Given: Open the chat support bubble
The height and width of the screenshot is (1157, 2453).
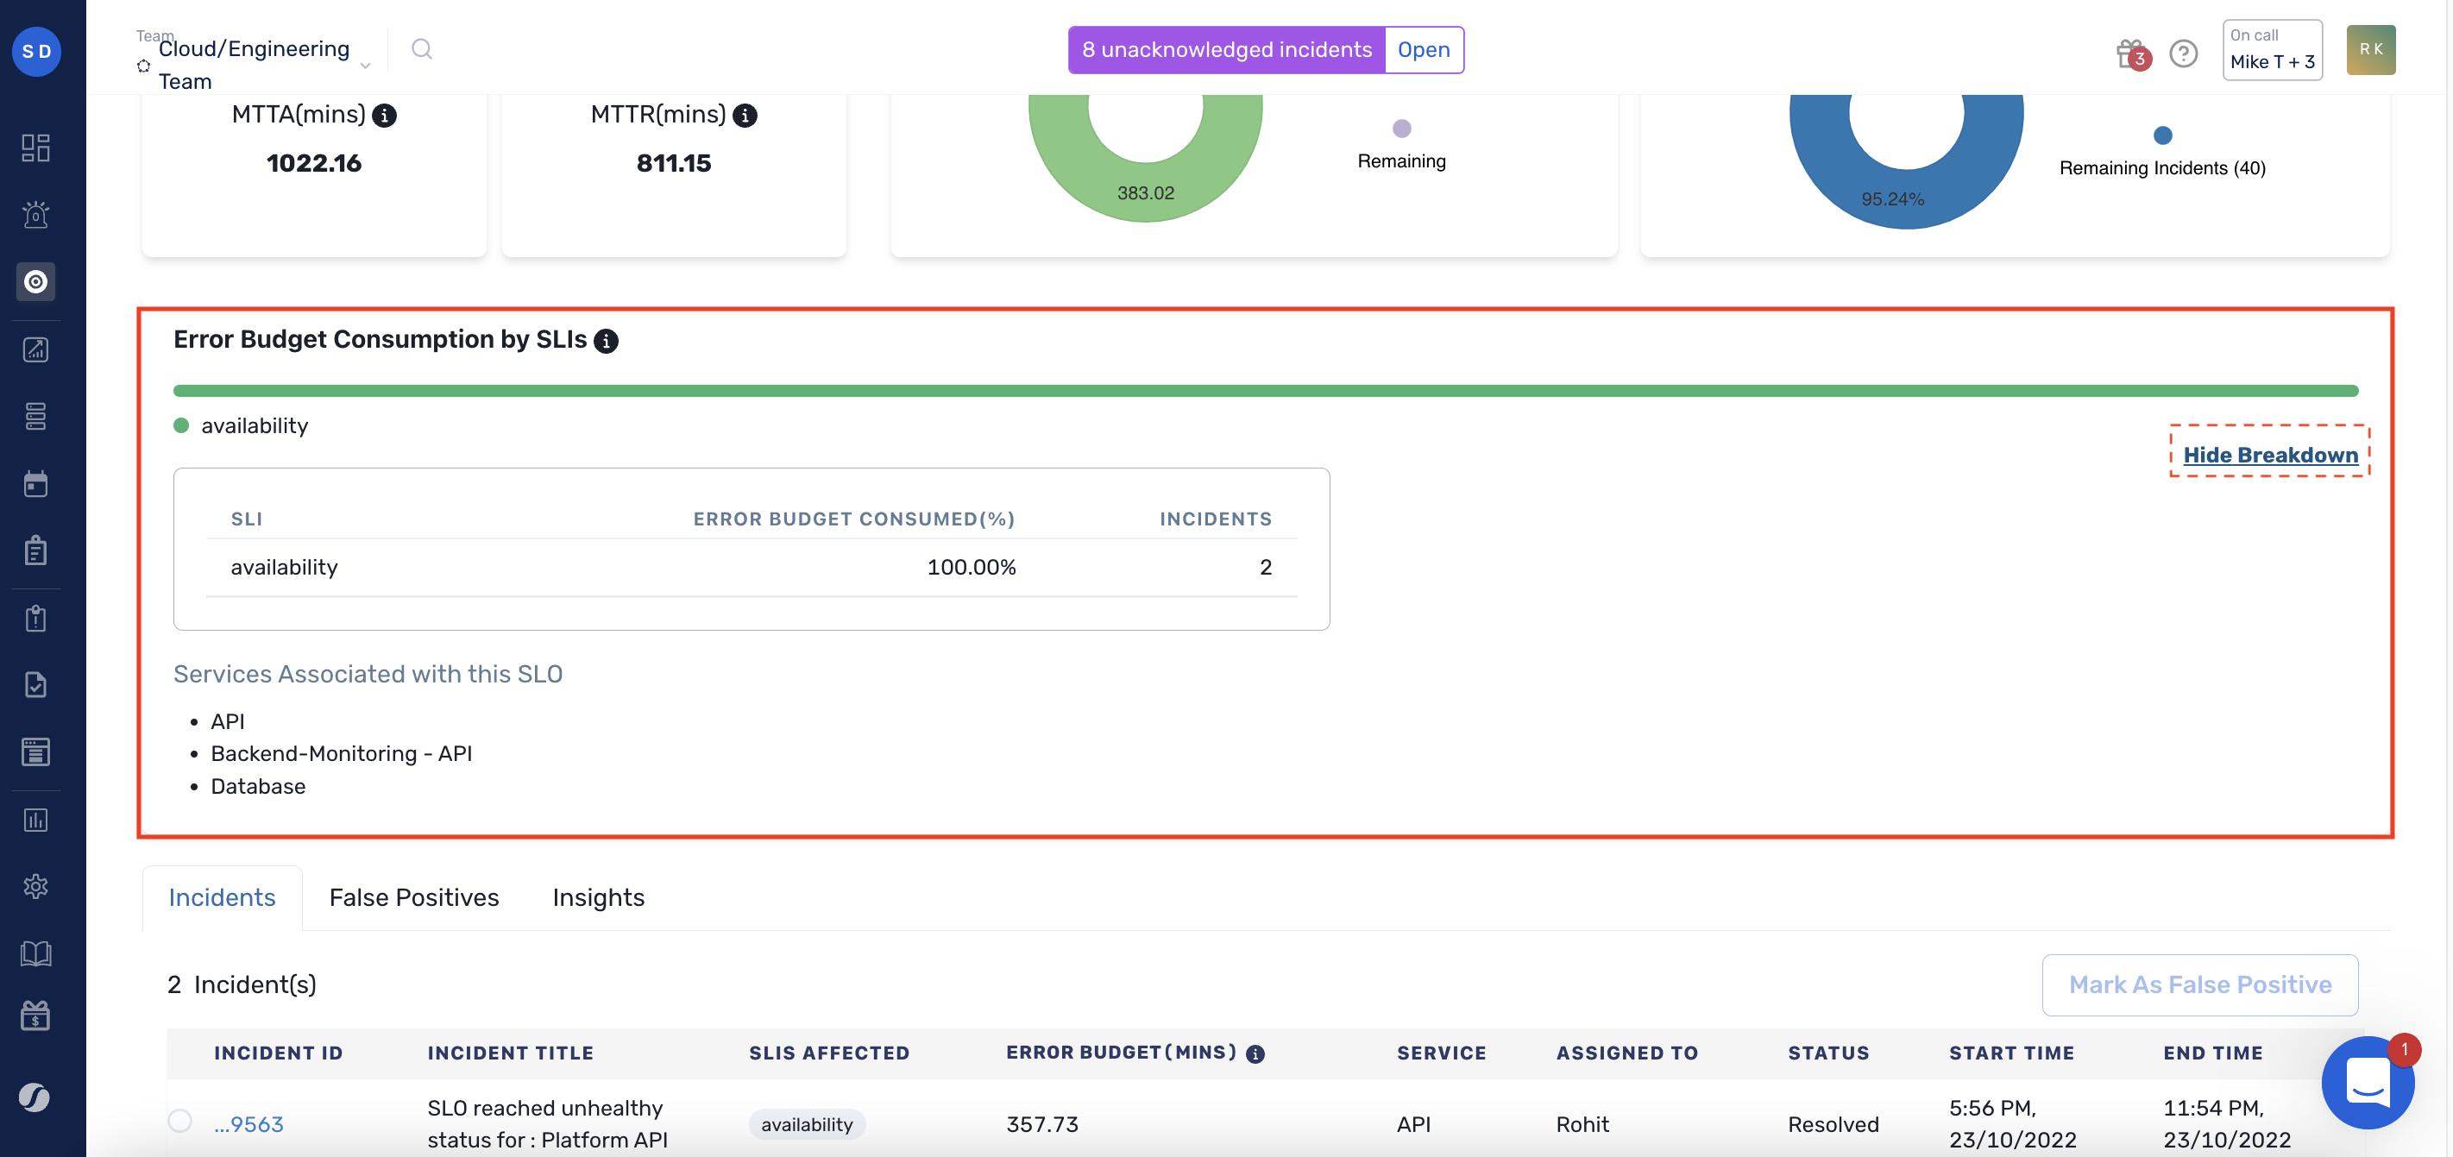Looking at the screenshot, I should click(x=2367, y=1083).
